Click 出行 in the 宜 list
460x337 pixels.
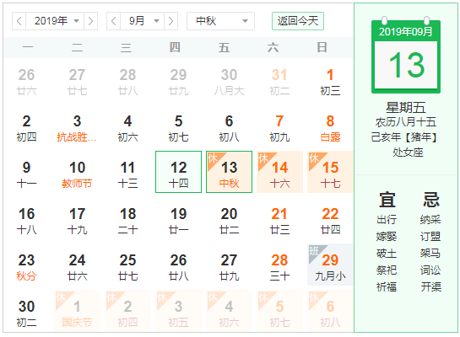tap(387, 219)
